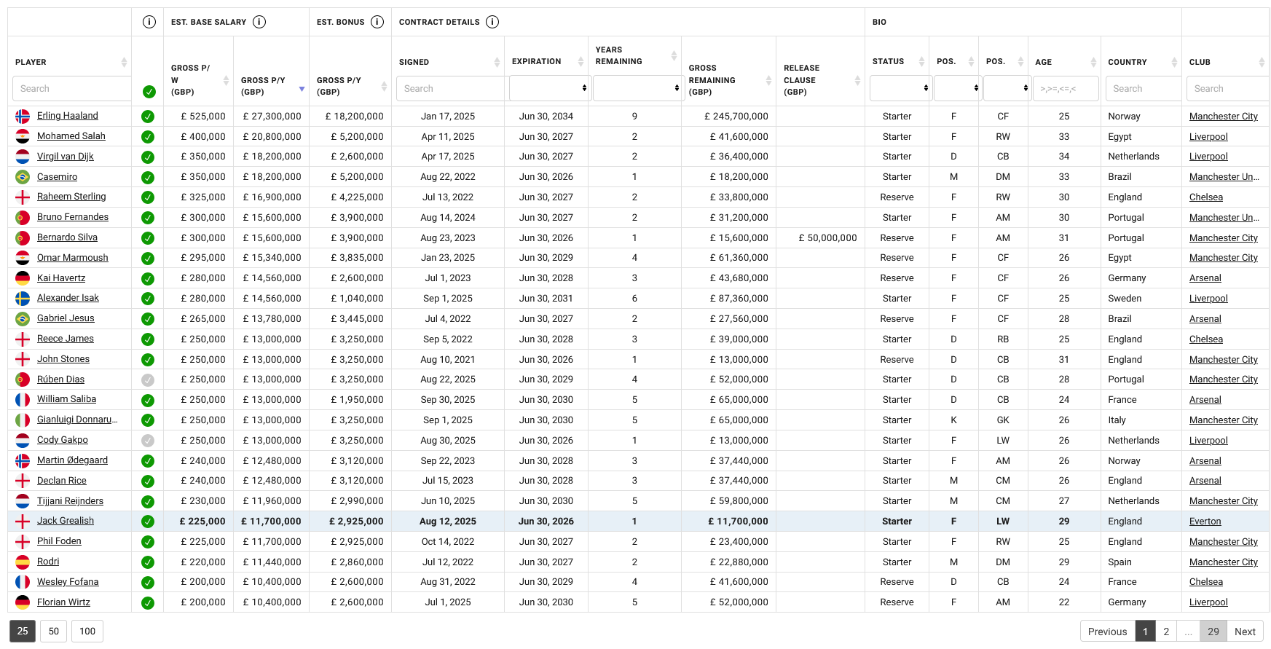This screenshot has width=1271, height=649.
Task: Click Virgil van Dijk's Netherlands flag icon
Action: (x=23, y=157)
